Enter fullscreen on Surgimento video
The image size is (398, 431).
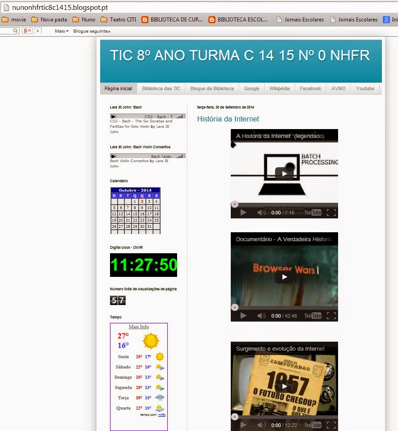331,425
